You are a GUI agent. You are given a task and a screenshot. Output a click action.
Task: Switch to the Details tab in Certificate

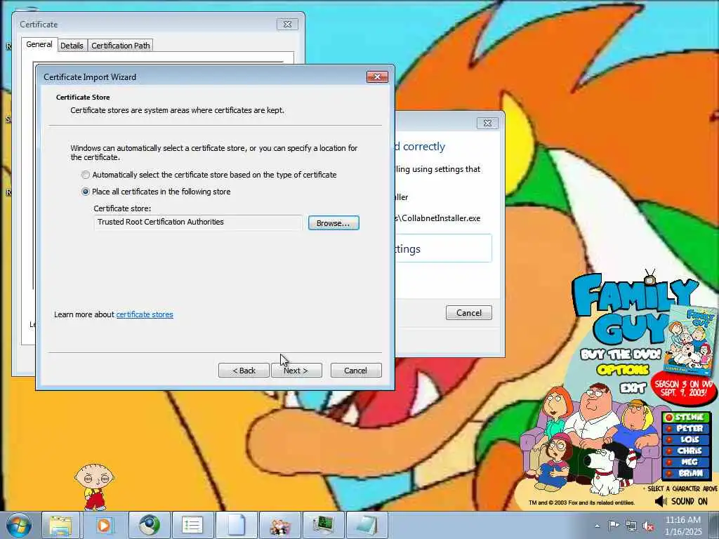[x=72, y=46]
